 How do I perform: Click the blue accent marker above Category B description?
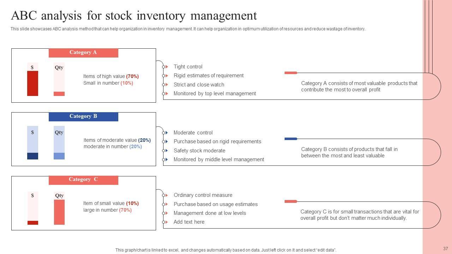point(291,139)
